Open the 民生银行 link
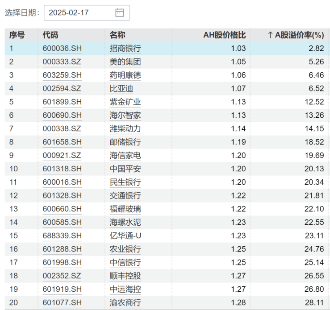This screenshot has height=310, width=330. click(125, 182)
